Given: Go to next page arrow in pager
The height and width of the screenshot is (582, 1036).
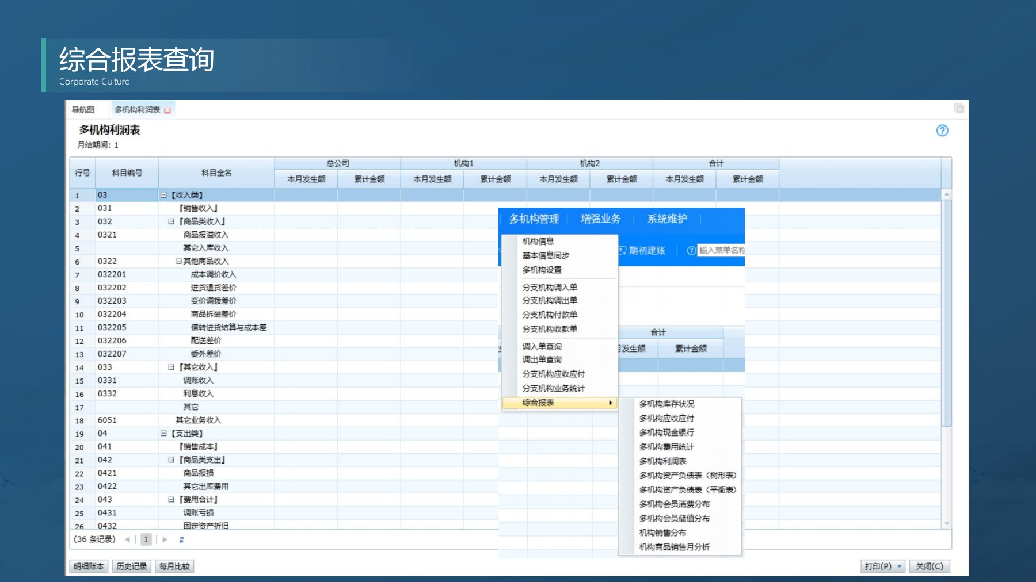Looking at the screenshot, I should 165,539.
